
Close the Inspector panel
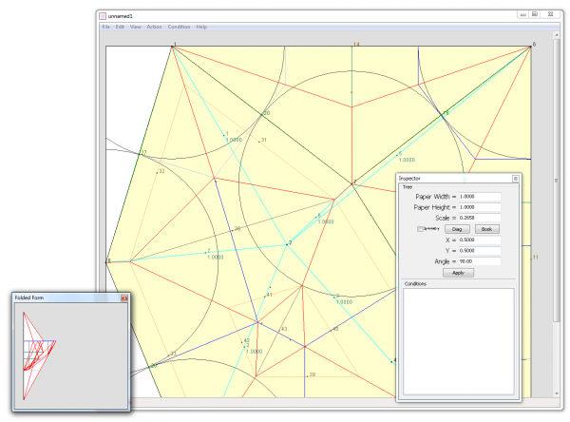point(516,178)
